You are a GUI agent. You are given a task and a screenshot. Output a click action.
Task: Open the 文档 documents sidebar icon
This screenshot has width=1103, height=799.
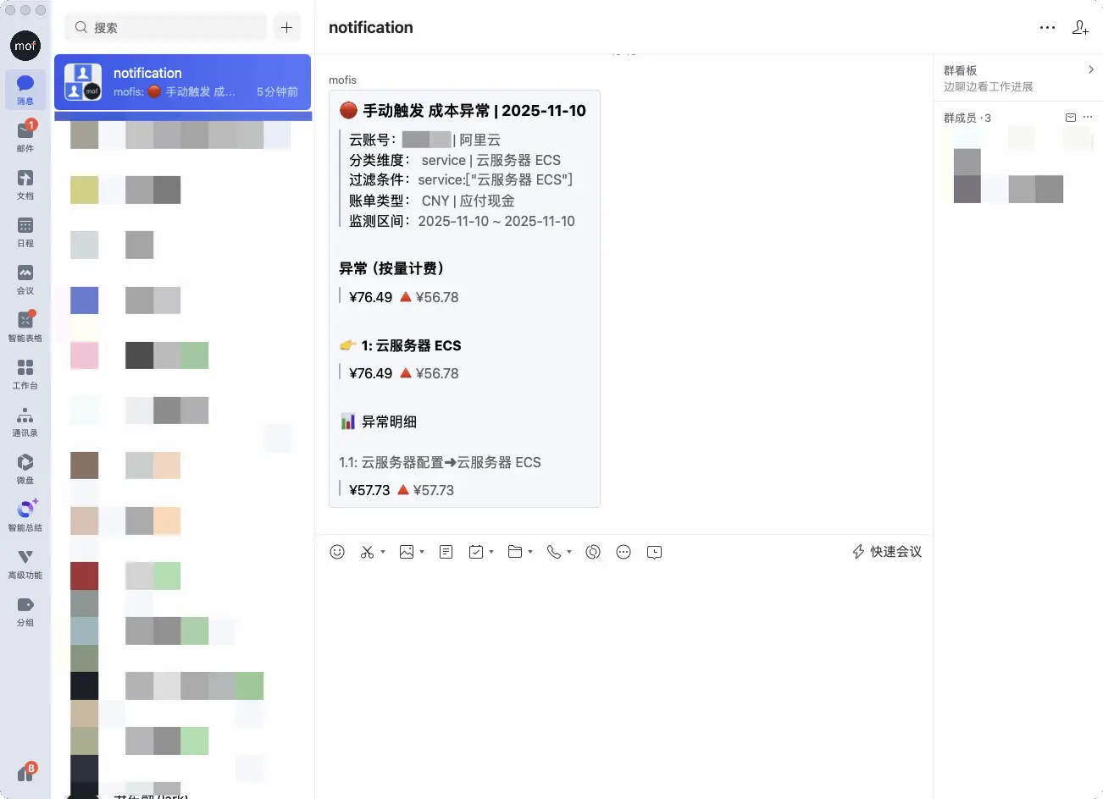25,184
